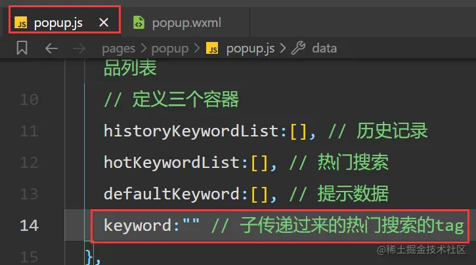Open the pages breadcrumb segment
The image size is (476, 265).
coord(118,49)
